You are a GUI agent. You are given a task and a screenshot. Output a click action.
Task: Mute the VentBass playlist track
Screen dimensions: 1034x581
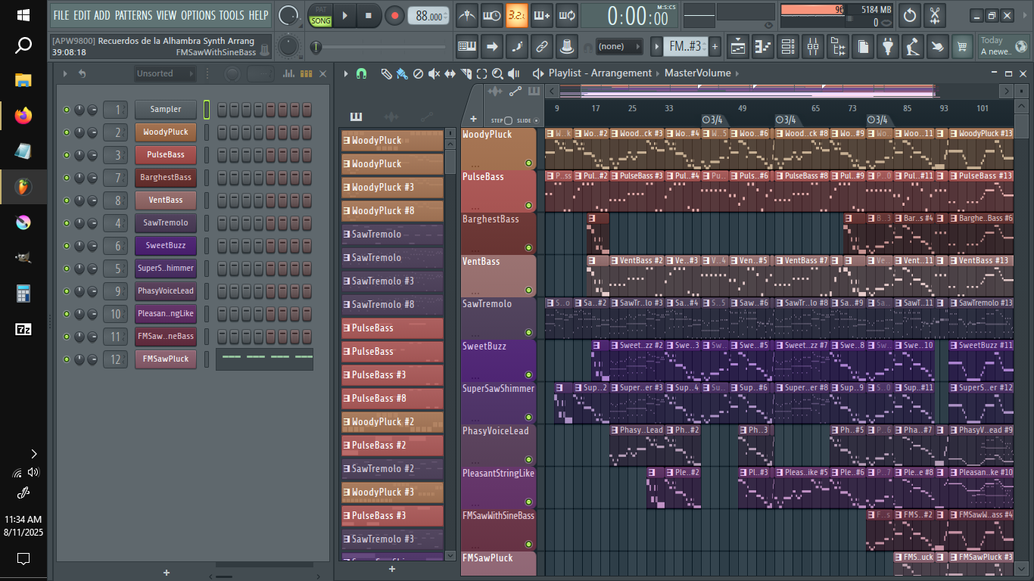tap(528, 290)
